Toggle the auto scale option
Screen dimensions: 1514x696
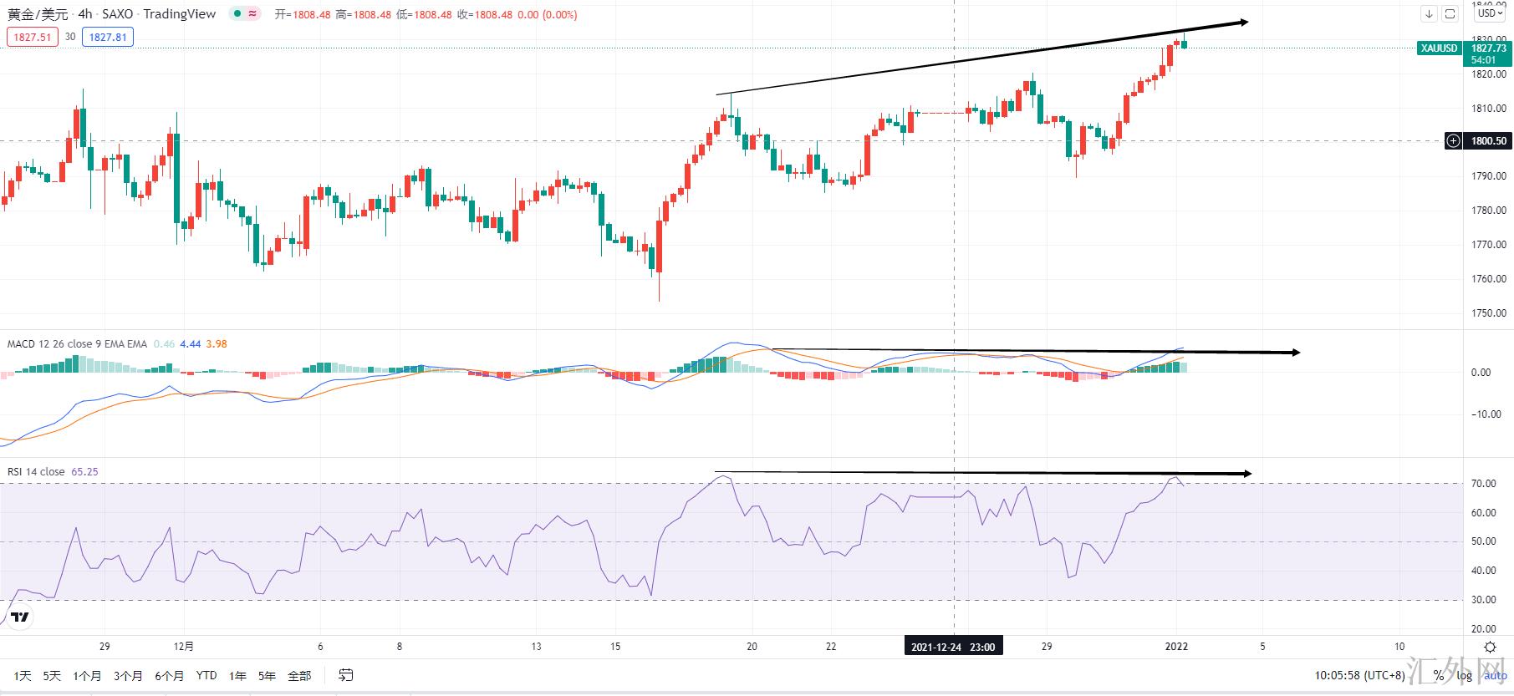1495,675
